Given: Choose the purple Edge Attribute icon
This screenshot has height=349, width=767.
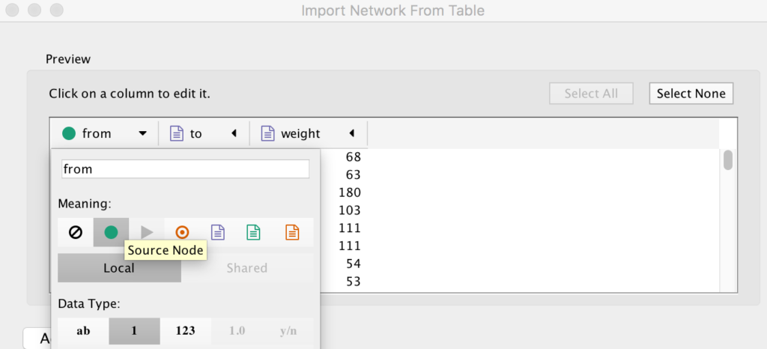Looking at the screenshot, I should coord(218,232).
